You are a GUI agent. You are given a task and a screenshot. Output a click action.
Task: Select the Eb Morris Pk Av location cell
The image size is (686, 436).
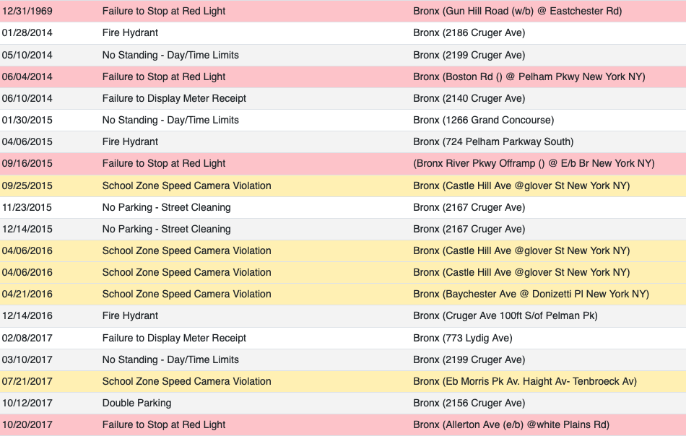(525, 381)
